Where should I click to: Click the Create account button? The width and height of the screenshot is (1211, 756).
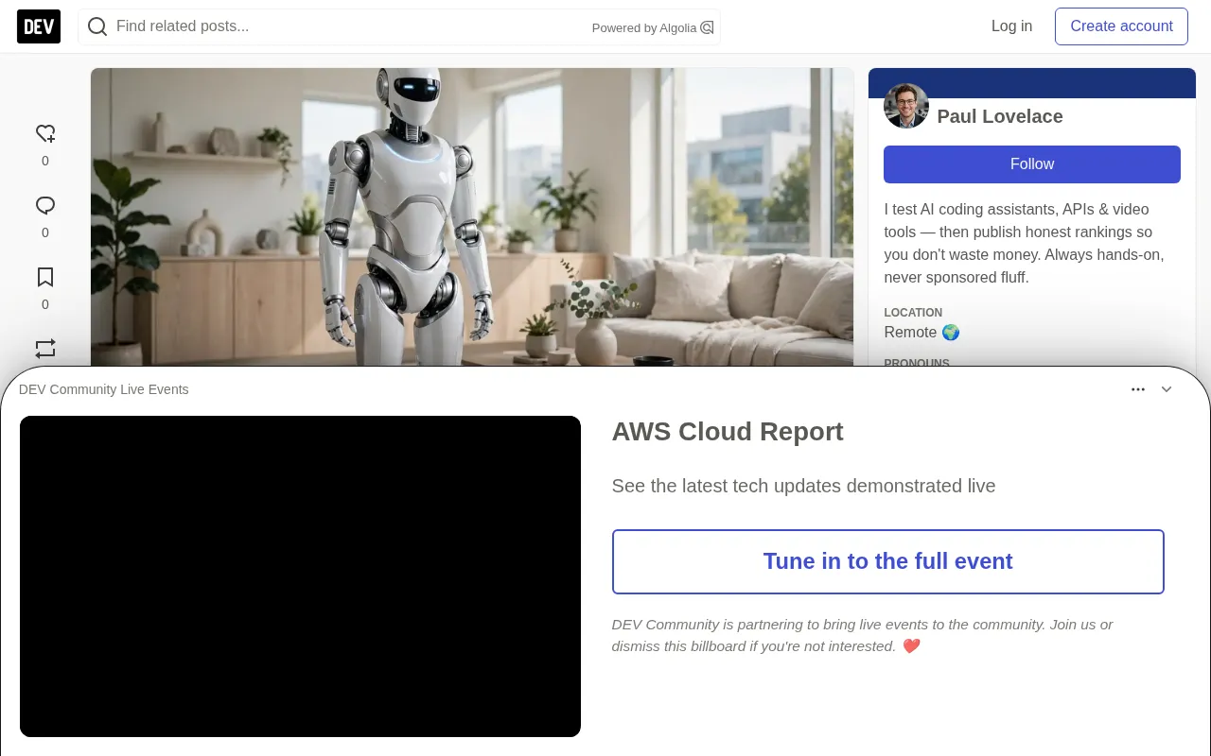[1121, 26]
